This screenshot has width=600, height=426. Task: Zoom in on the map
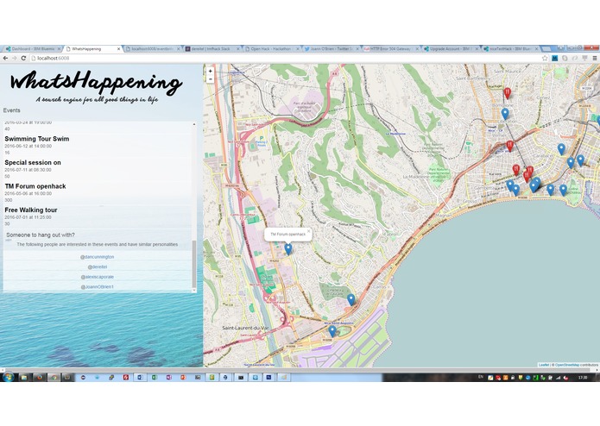(x=210, y=71)
